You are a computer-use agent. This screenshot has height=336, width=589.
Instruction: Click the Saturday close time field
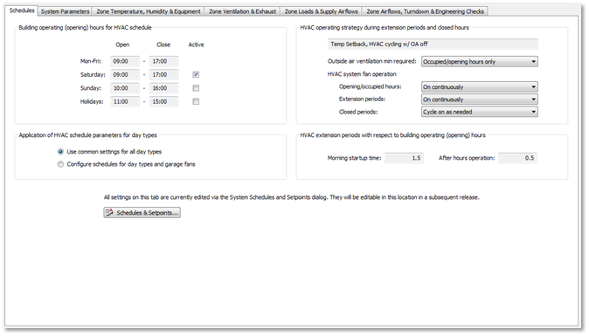[163, 75]
